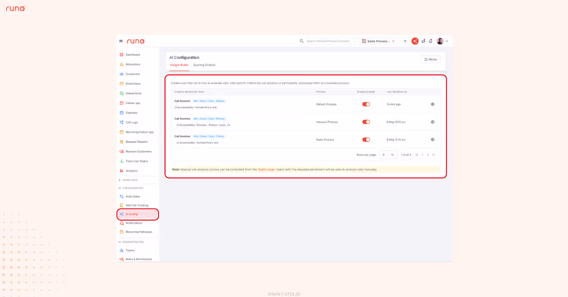Screen dimensions: 568x297
Task: Open the Rows per page dropdown
Action: (388, 155)
